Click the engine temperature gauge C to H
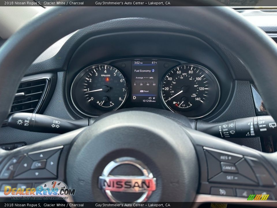This screenshot has width=277, height=208. [106, 103]
